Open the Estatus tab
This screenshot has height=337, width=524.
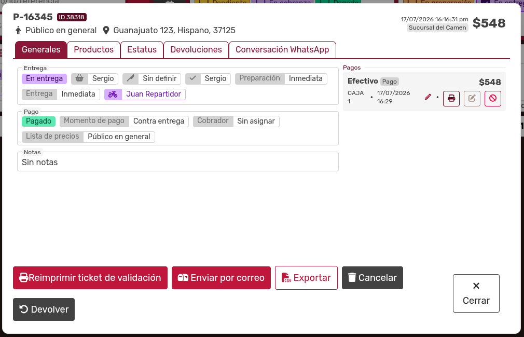tap(142, 50)
